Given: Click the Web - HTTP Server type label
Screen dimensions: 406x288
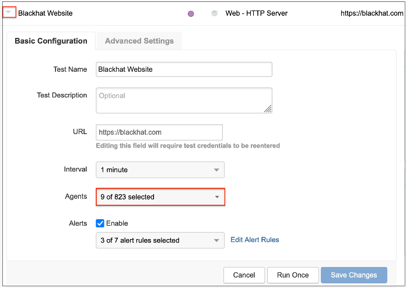Looking at the screenshot, I should click(256, 13).
